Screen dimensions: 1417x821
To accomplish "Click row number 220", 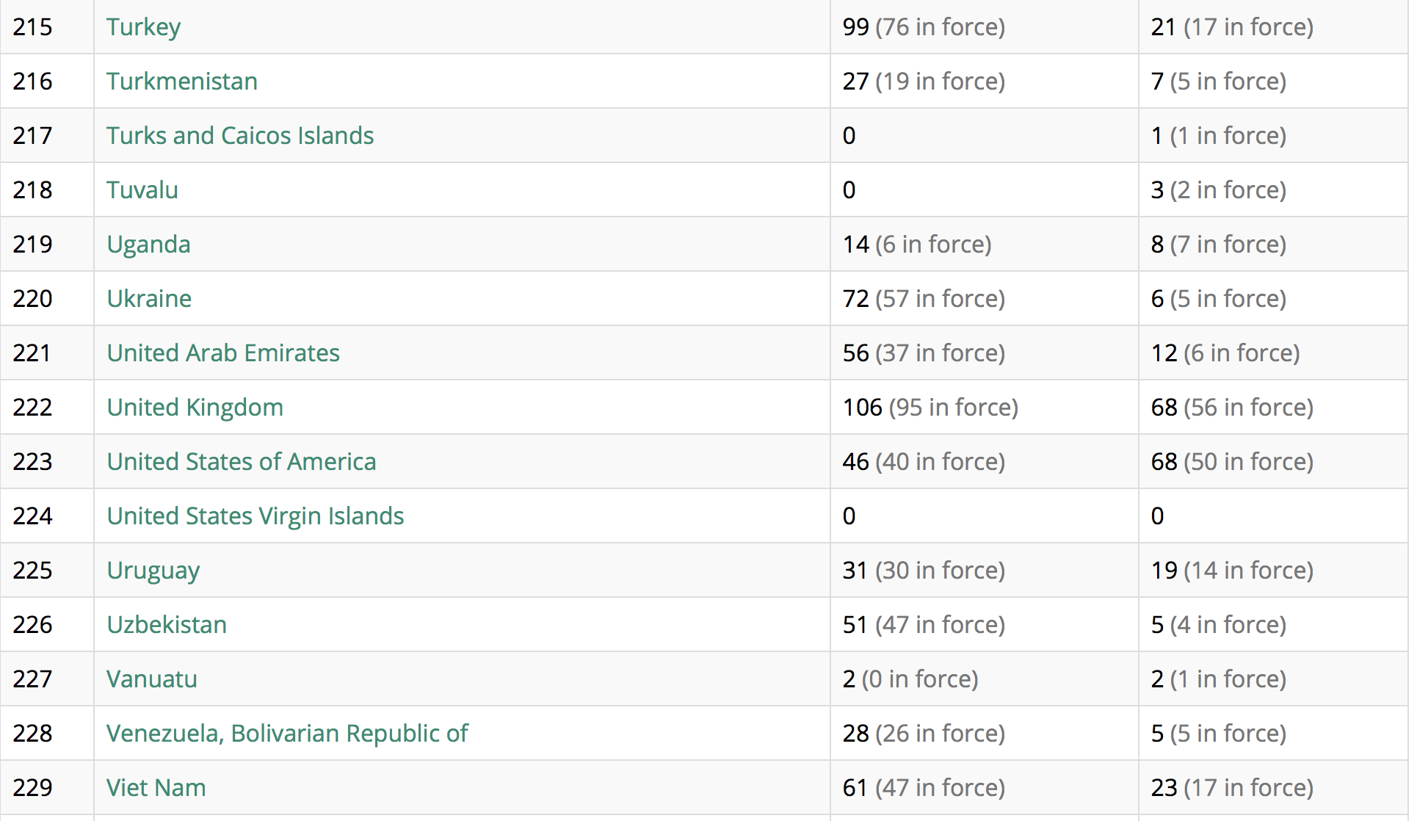I will [32, 299].
